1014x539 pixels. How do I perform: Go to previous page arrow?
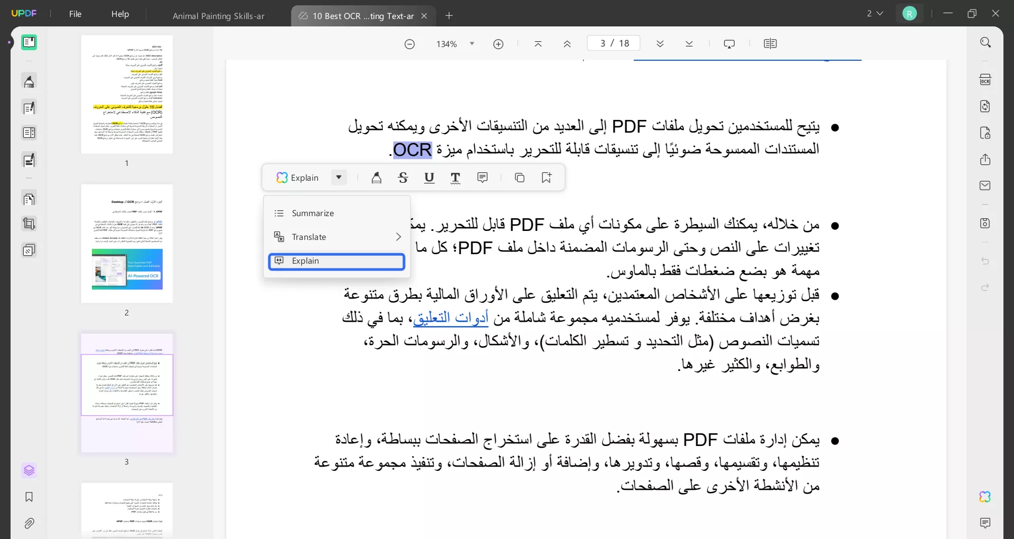[x=567, y=44]
